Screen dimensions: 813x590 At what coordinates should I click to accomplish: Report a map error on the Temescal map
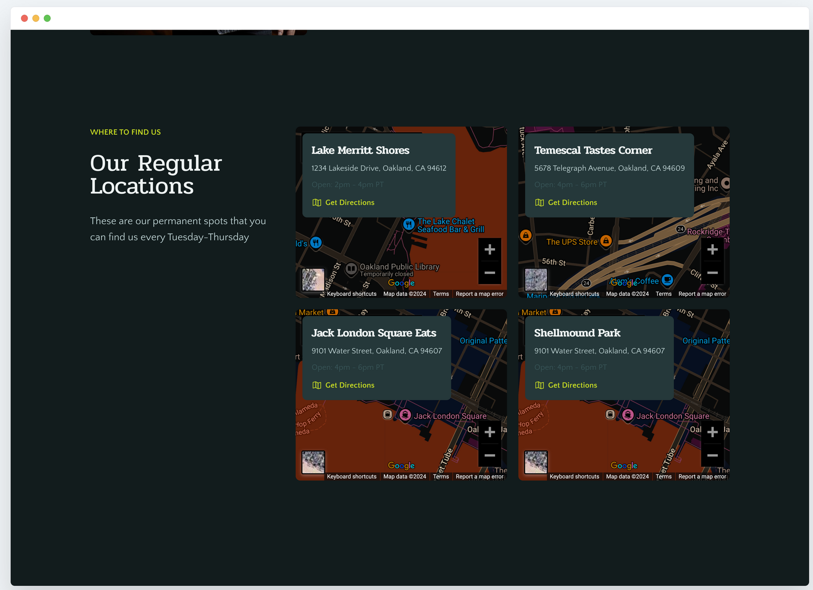coord(702,294)
